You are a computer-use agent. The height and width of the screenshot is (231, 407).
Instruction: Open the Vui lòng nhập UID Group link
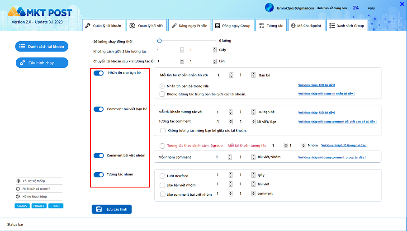click(343, 146)
